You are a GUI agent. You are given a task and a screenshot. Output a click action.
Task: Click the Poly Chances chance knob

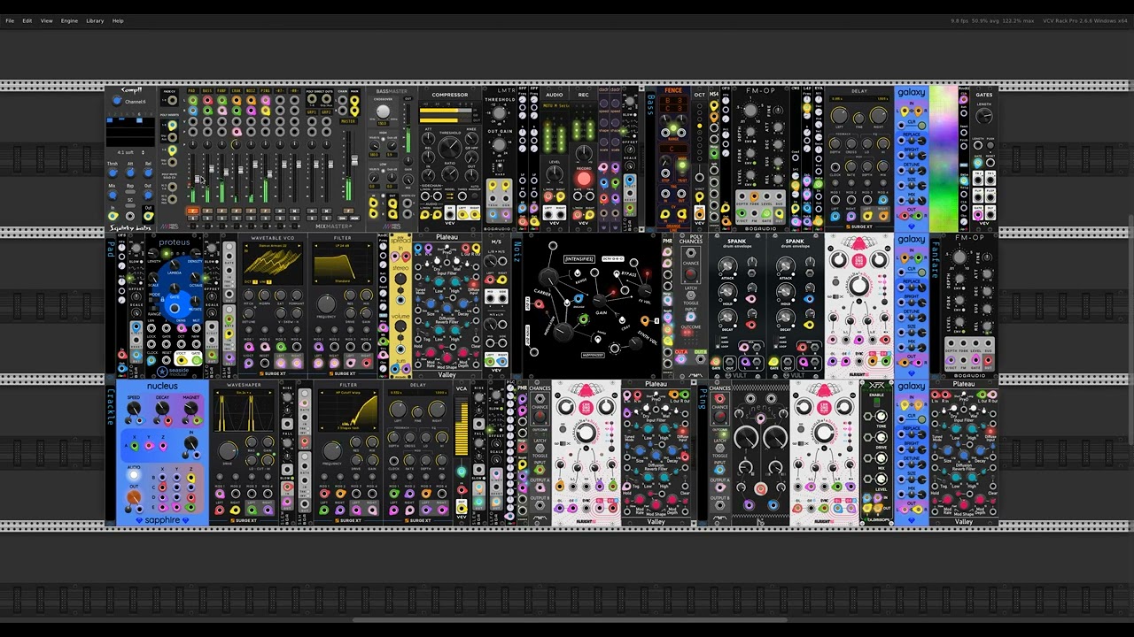click(691, 273)
